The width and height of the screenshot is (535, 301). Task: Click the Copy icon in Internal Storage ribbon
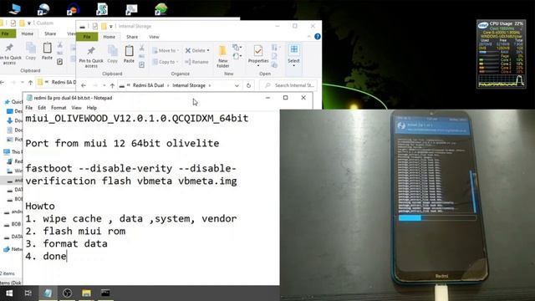pos(112,54)
